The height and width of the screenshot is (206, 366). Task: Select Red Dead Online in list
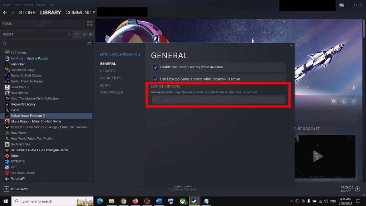pos(23,173)
